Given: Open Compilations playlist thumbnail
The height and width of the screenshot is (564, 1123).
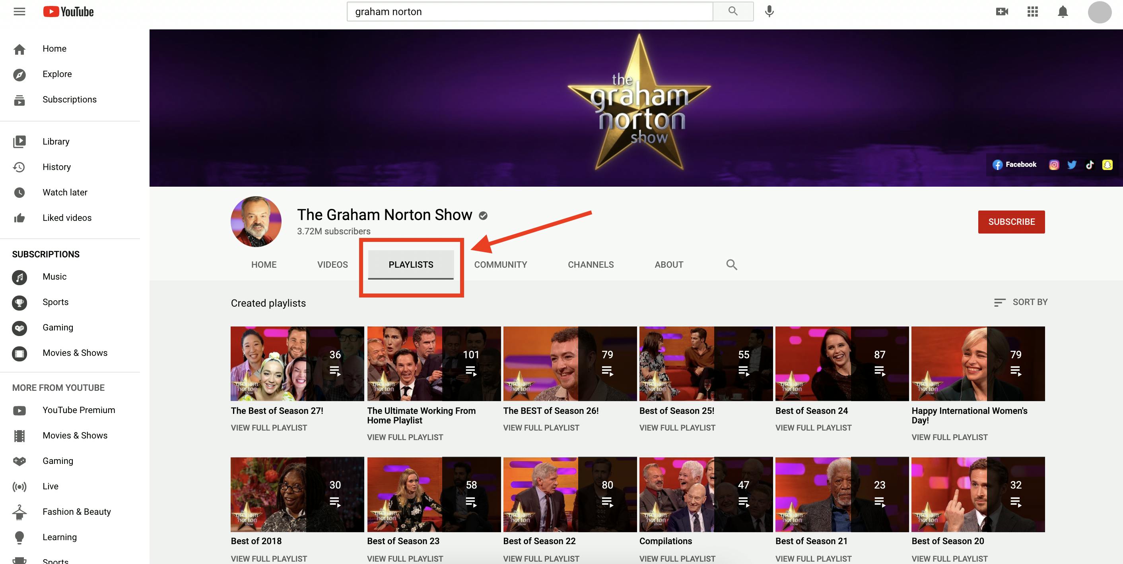Looking at the screenshot, I should (x=706, y=494).
